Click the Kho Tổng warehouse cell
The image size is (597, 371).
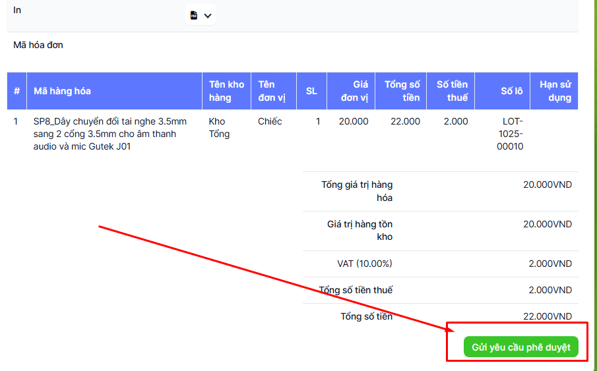point(219,128)
